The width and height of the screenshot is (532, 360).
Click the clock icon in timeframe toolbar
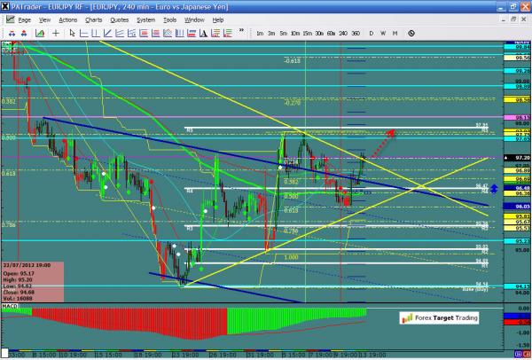click(x=411, y=33)
